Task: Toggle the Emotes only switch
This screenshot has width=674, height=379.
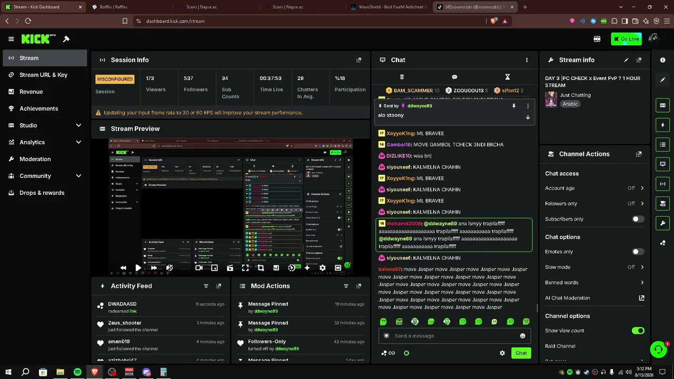Action: coord(638,252)
